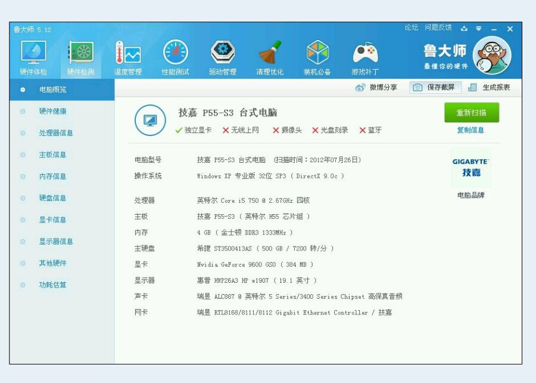Close the 鲁大师 window
Viewport: 536px width, 383px height.
[510, 29]
